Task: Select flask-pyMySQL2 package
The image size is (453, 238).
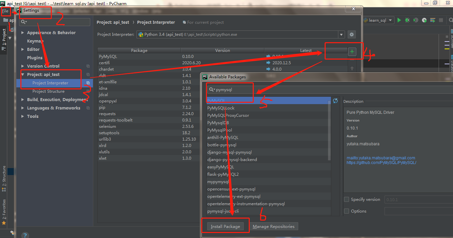Action: 223,174
